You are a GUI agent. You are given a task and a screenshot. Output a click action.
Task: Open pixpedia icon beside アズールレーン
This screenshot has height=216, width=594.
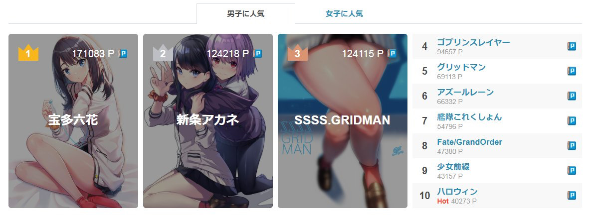click(x=571, y=96)
